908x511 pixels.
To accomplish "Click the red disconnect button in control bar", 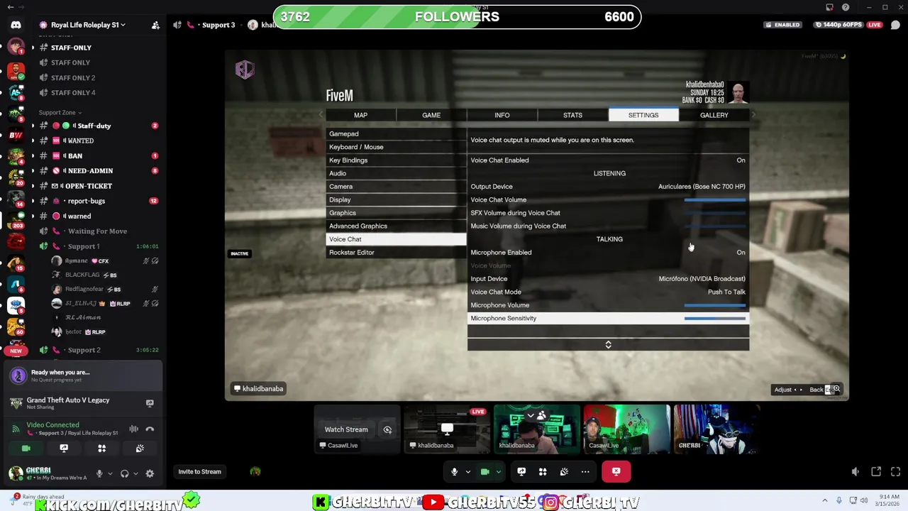I will coord(616,471).
